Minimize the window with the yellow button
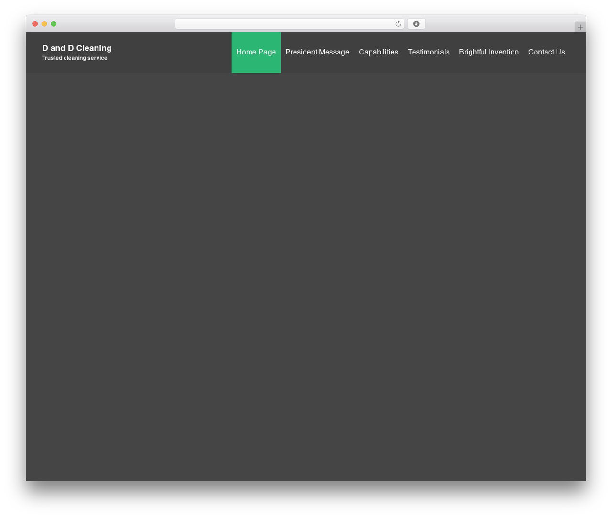This screenshot has height=518, width=612. click(x=44, y=24)
